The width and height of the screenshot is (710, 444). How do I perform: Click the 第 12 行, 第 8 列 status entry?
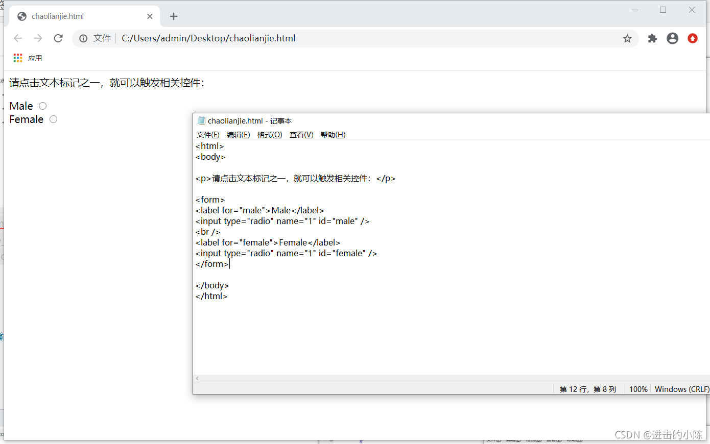tap(588, 389)
